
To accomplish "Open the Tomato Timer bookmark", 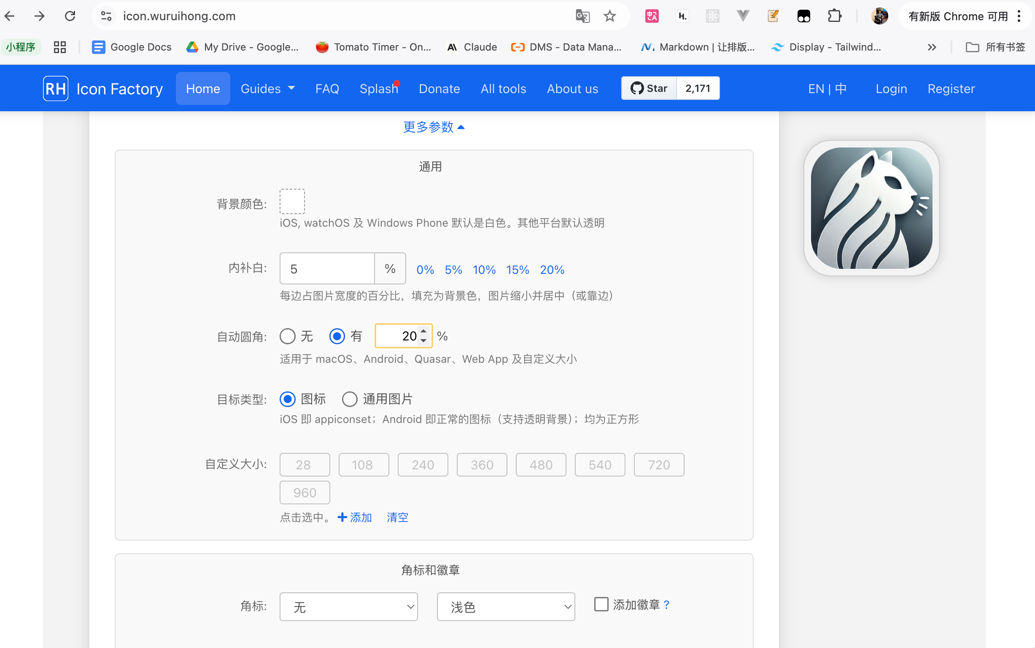I will point(373,47).
